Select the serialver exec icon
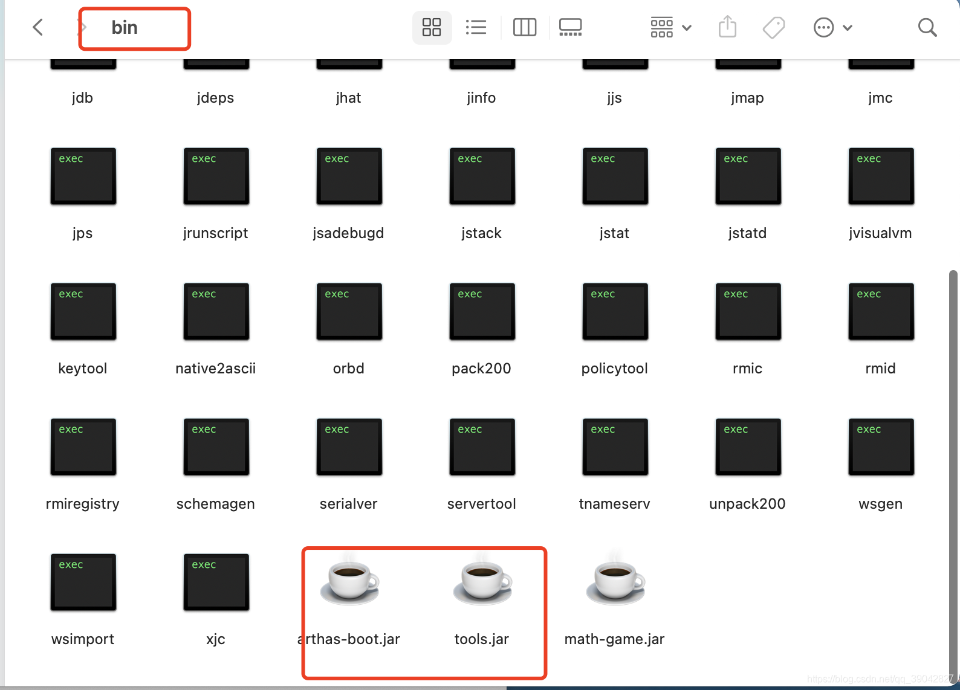 pos(349,447)
